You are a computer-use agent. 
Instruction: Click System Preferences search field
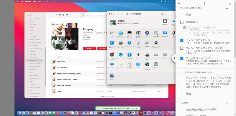[168, 14]
